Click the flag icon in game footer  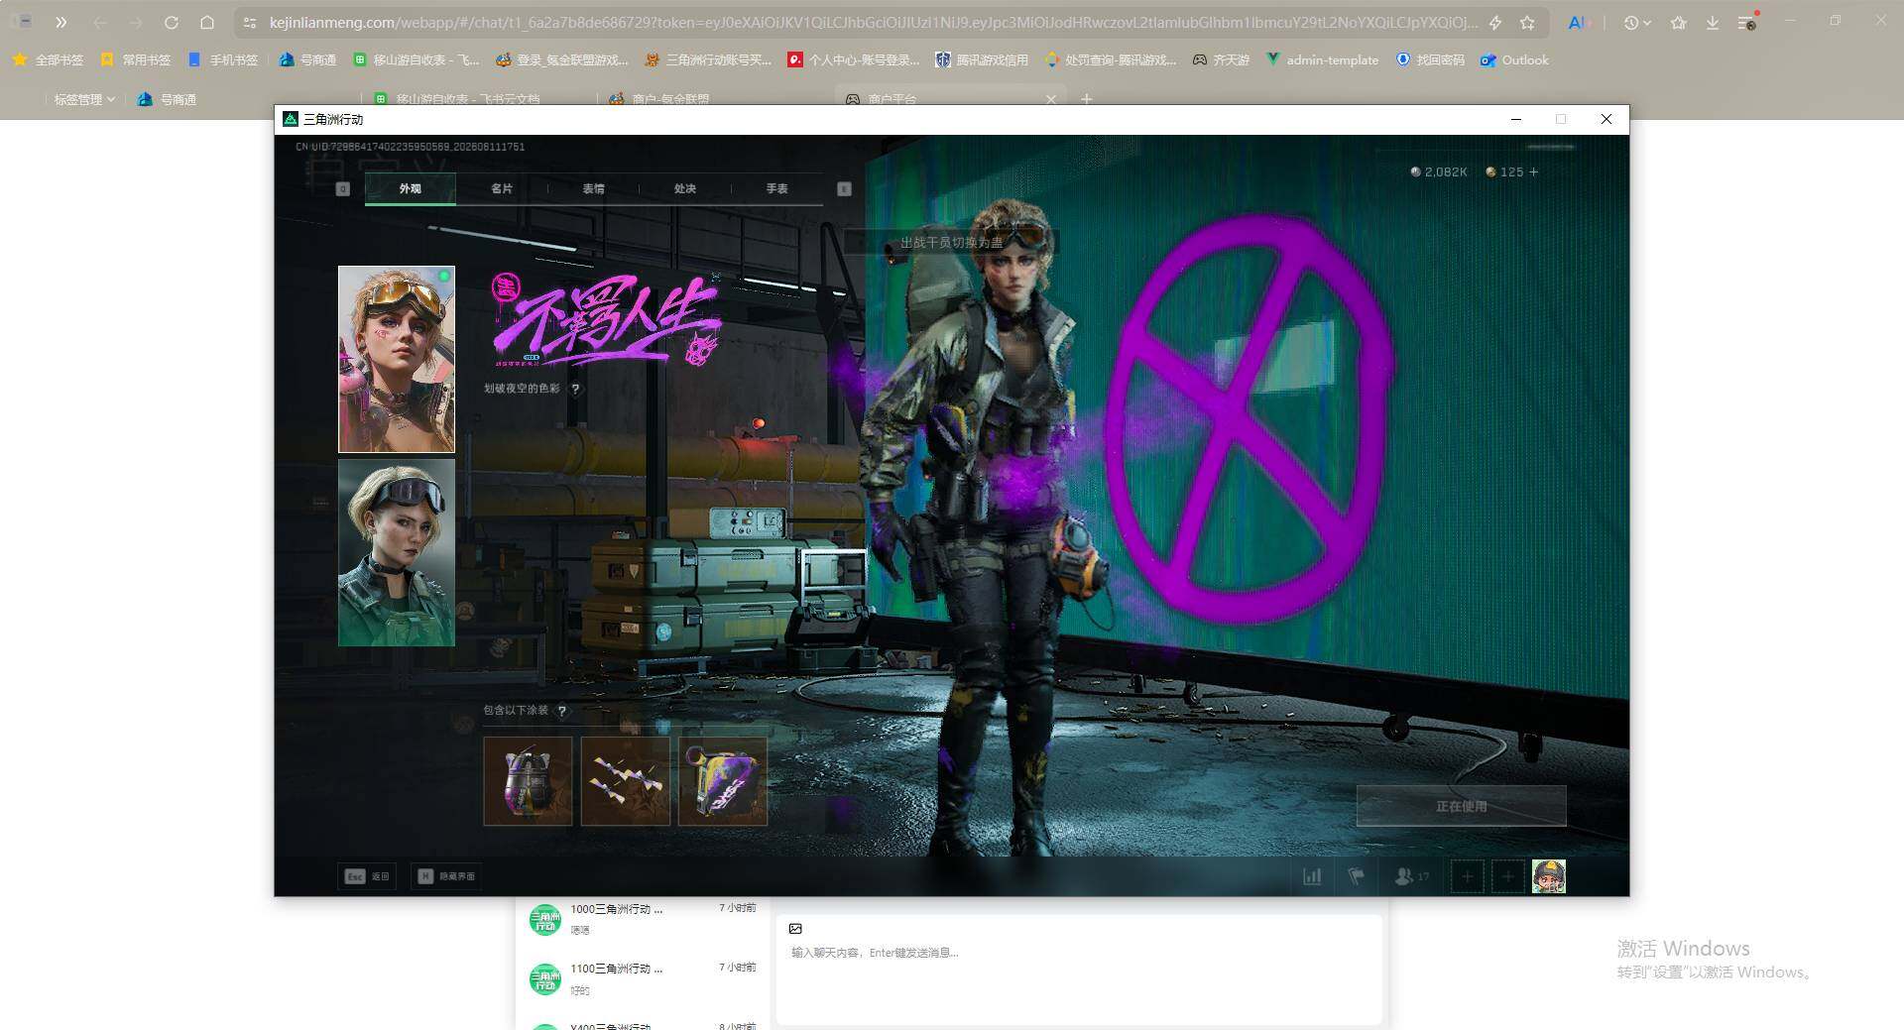1357,876
